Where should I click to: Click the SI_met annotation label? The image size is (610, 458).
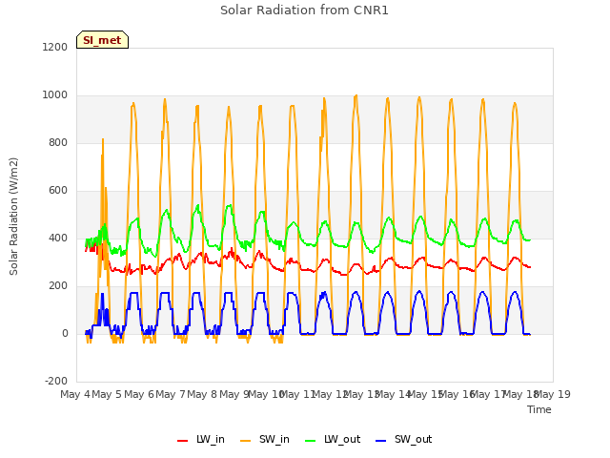pyautogui.click(x=102, y=40)
